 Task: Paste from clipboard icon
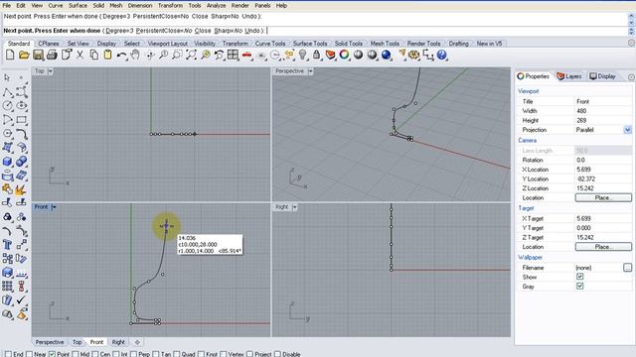[107, 55]
